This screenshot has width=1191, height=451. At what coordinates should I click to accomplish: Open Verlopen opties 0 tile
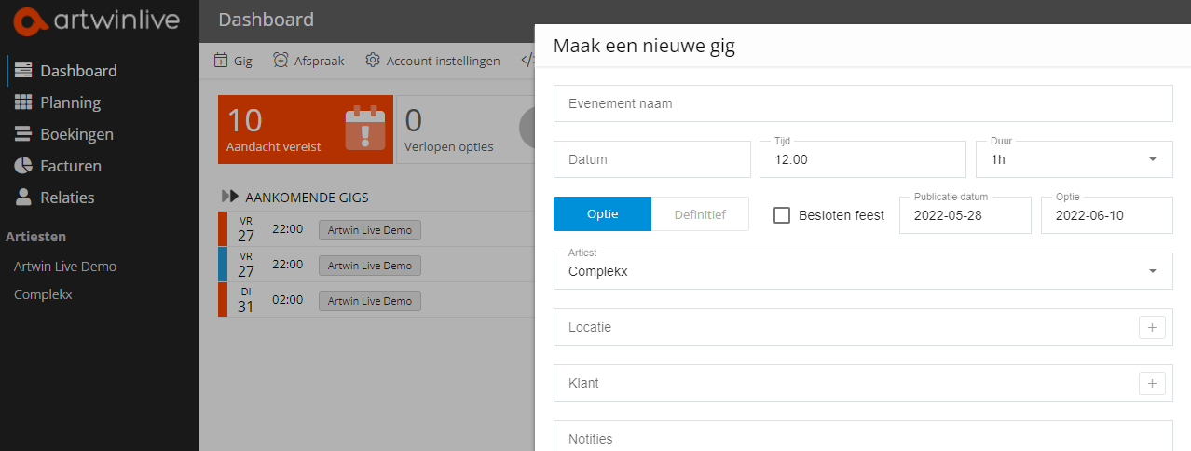pyautogui.click(x=466, y=130)
